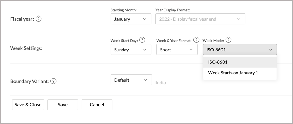Click the India text beside Boundary Variant

click(x=161, y=83)
